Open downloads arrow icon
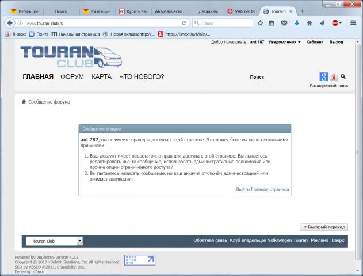363x276 pixels. (x=297, y=23)
